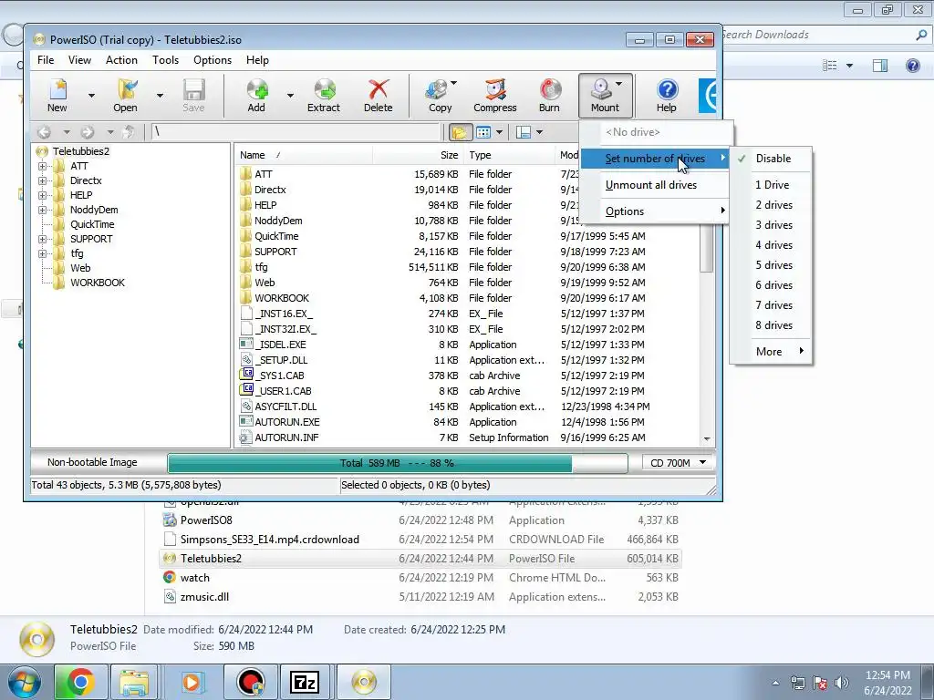This screenshot has width=934, height=700.
Task: Click the forward navigation arrow icon
Action: pos(87,132)
